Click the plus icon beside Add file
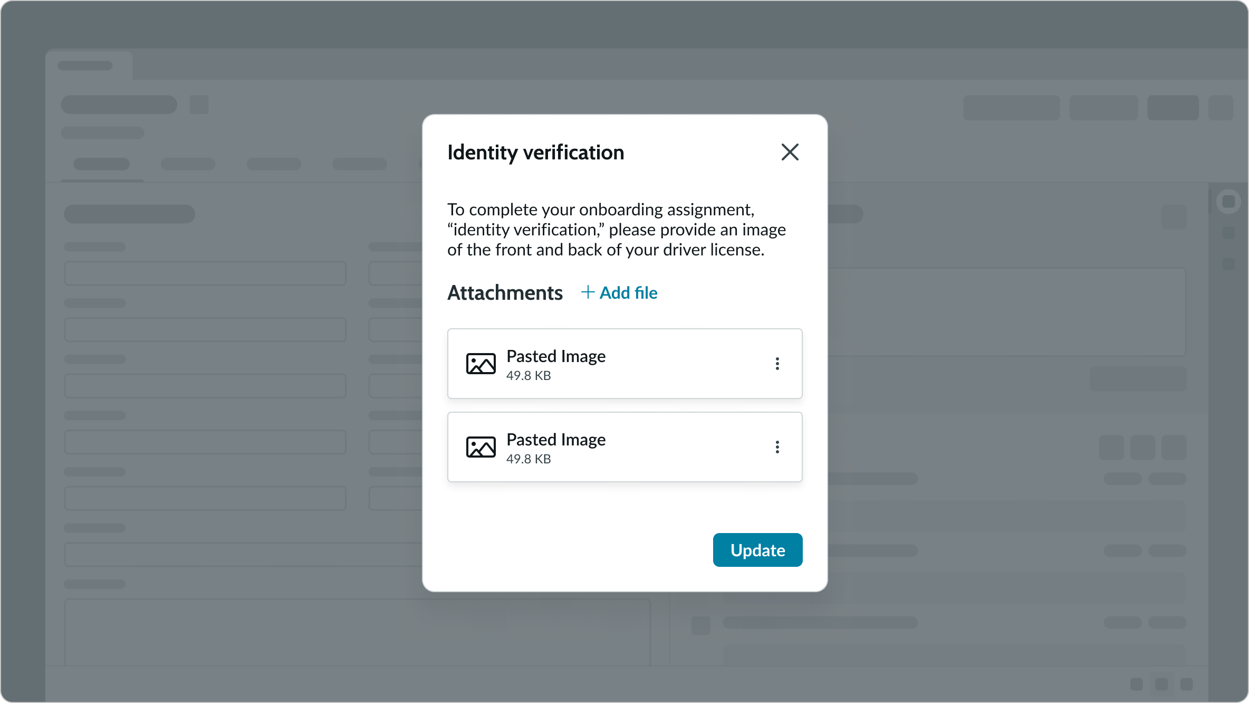The width and height of the screenshot is (1249, 703). (588, 292)
